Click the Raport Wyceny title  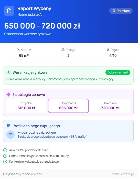34,8
